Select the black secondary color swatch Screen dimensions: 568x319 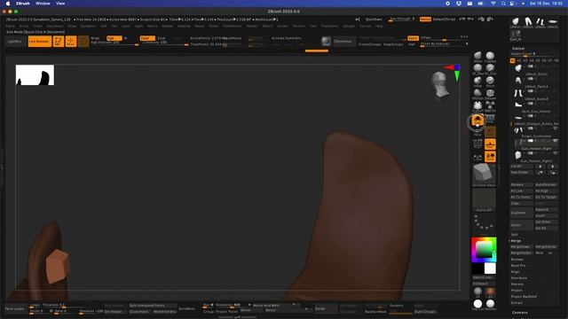click(477, 268)
